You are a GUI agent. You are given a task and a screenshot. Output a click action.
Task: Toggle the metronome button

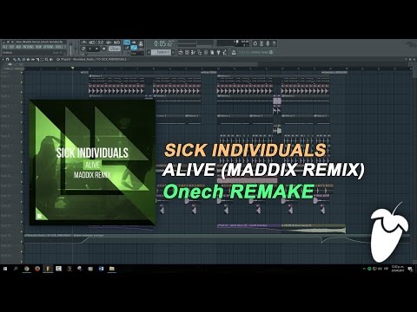pyautogui.click(x=83, y=42)
